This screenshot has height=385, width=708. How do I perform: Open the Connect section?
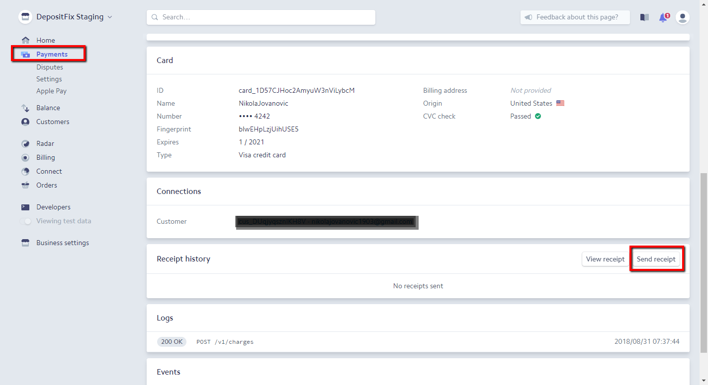coord(49,171)
